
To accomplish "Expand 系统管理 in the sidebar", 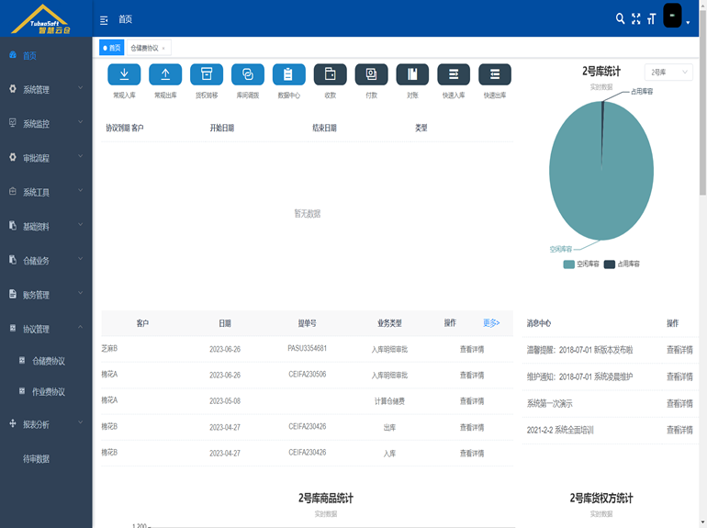I will click(46, 89).
